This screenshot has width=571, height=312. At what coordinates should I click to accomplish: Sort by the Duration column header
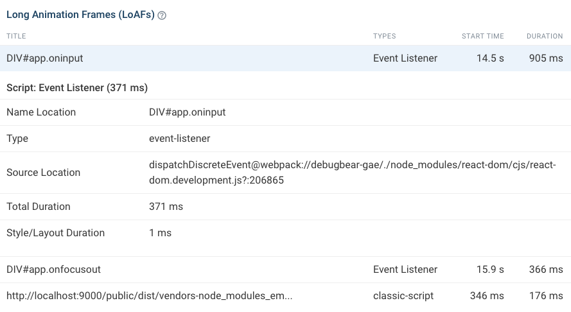pyautogui.click(x=544, y=37)
